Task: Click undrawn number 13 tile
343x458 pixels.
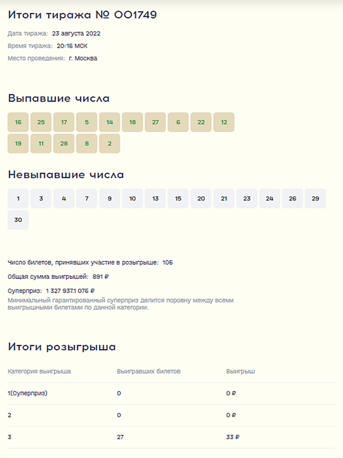Action: (x=155, y=199)
